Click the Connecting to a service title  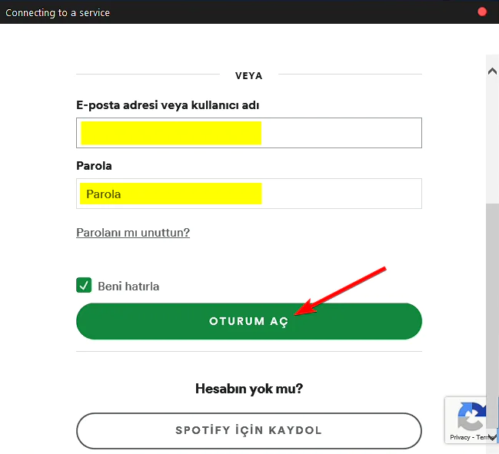pos(58,12)
